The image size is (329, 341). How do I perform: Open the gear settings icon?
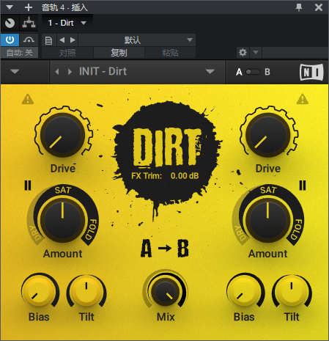coord(243,53)
